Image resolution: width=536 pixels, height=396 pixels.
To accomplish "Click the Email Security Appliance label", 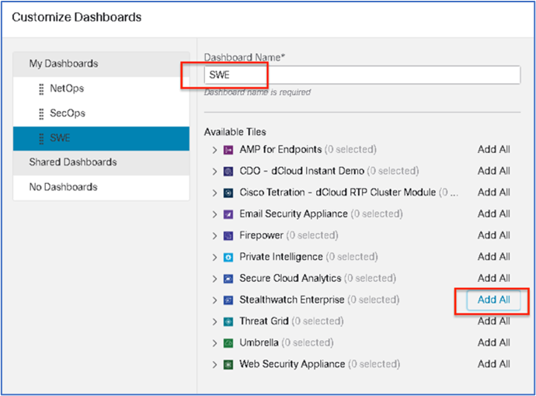I will (x=294, y=214).
